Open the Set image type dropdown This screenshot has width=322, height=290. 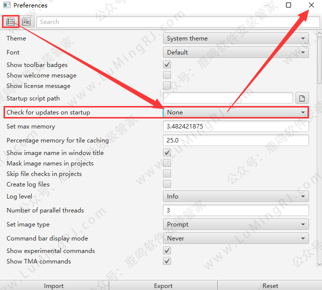click(236, 224)
